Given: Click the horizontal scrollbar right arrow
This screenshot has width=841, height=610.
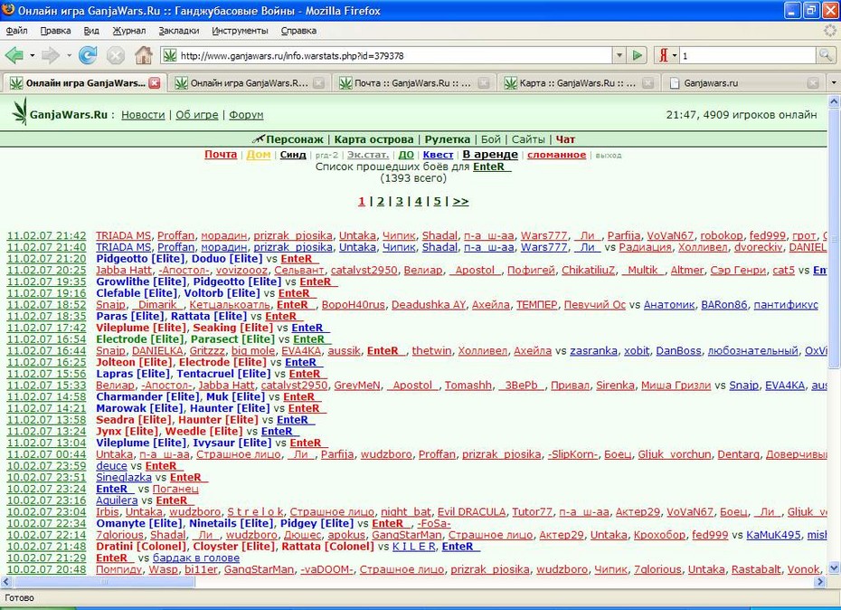Looking at the screenshot, I should pyautogui.click(x=820, y=582).
